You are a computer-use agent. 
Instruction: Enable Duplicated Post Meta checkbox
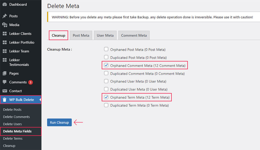(x=106, y=57)
